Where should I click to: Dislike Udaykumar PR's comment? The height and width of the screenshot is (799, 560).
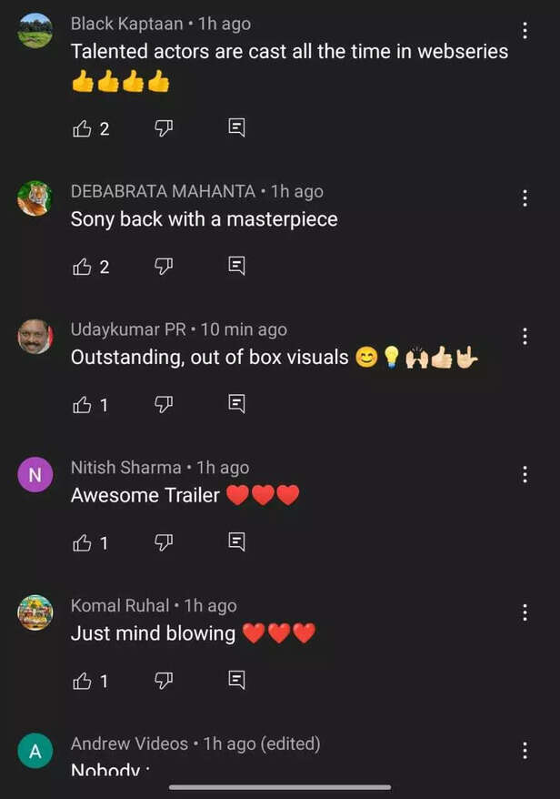[x=164, y=405]
